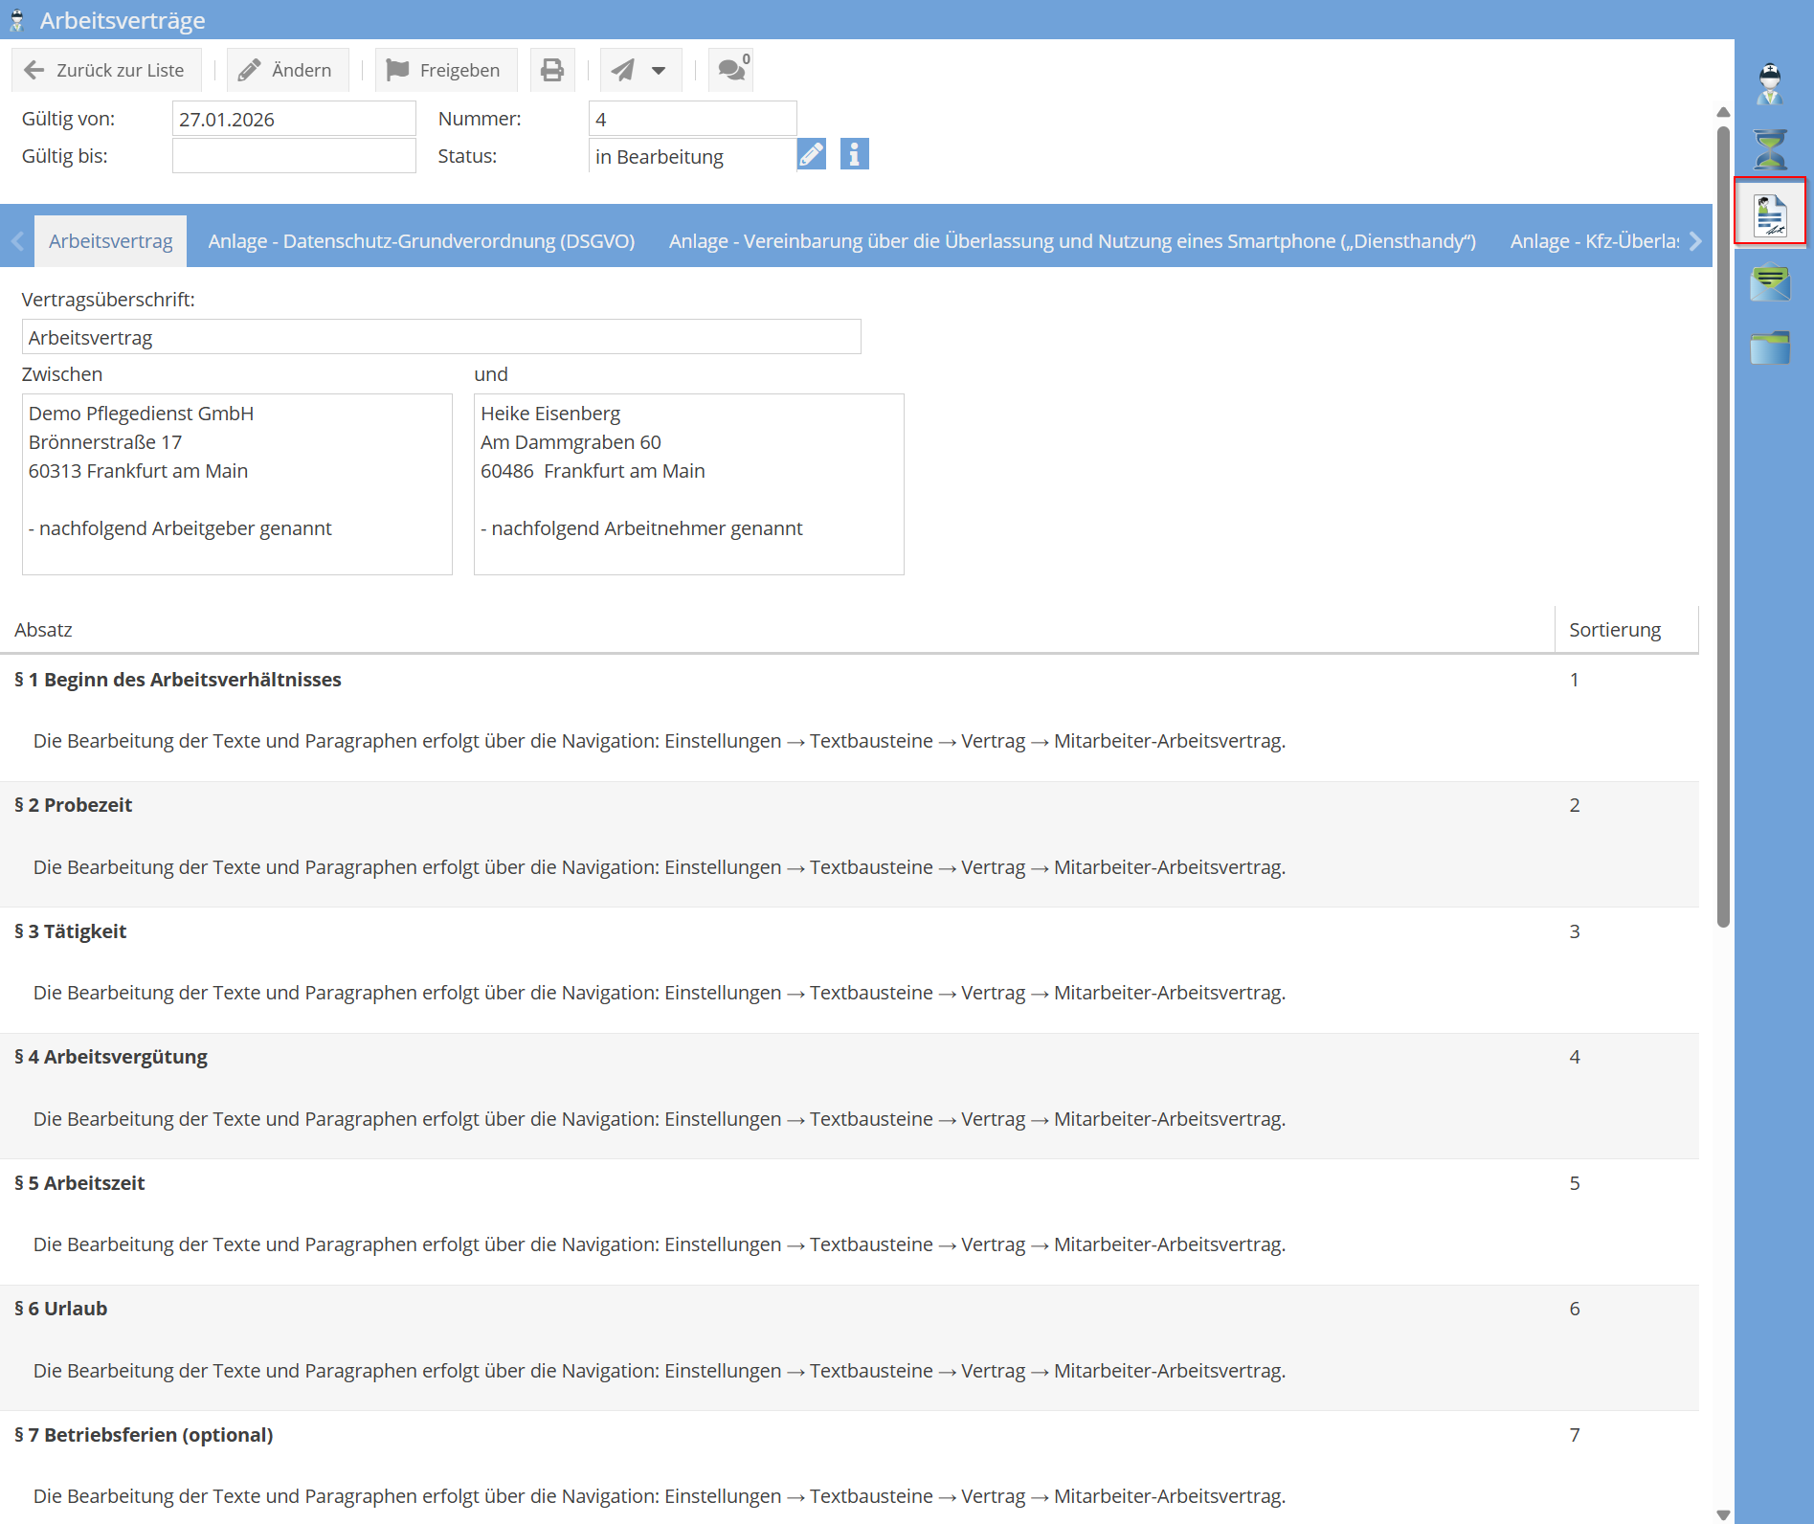The height and width of the screenshot is (1524, 1814).
Task: Switch to Anlage Datenschutz-Grundverordnung (DSGVO) tab
Action: (421, 241)
